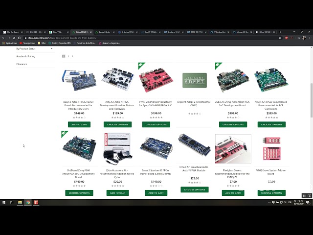The width and height of the screenshot is (313, 235).
Task: Choose options for Arty A7 board
Action: pyautogui.click(x=117, y=124)
